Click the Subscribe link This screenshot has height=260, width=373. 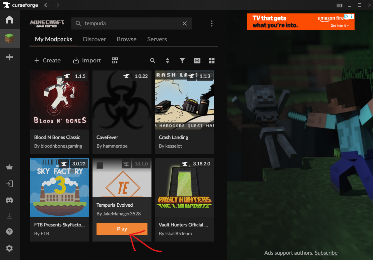(326, 253)
